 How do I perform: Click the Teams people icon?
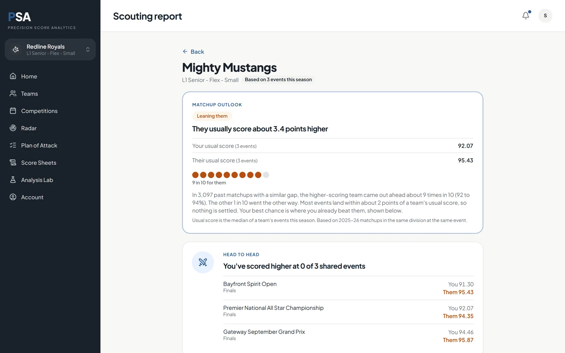[13, 94]
